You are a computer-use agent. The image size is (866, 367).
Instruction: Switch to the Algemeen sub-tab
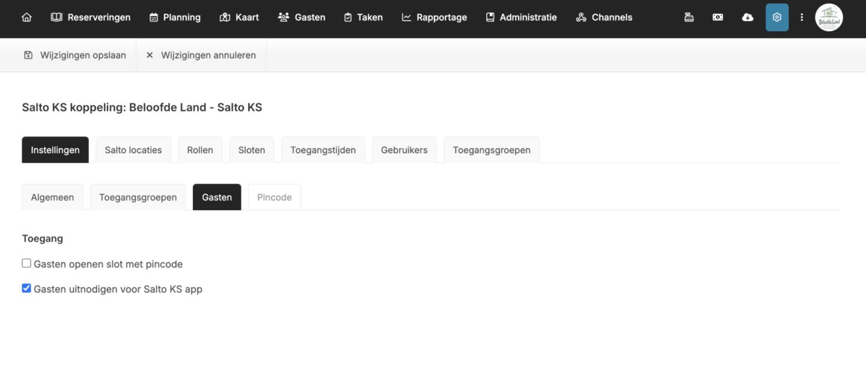(52, 198)
